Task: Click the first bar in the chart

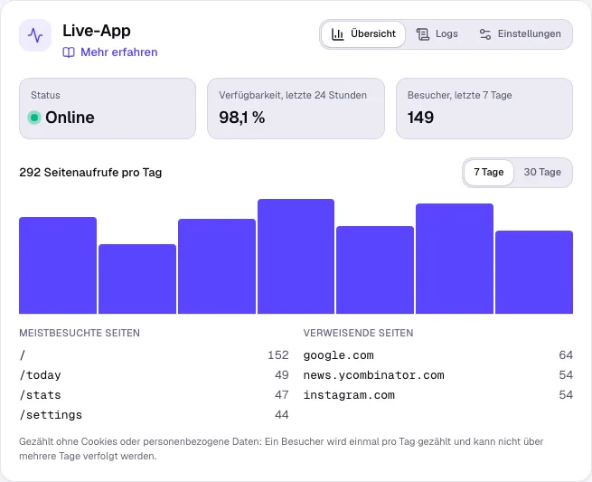Action: tap(58, 265)
